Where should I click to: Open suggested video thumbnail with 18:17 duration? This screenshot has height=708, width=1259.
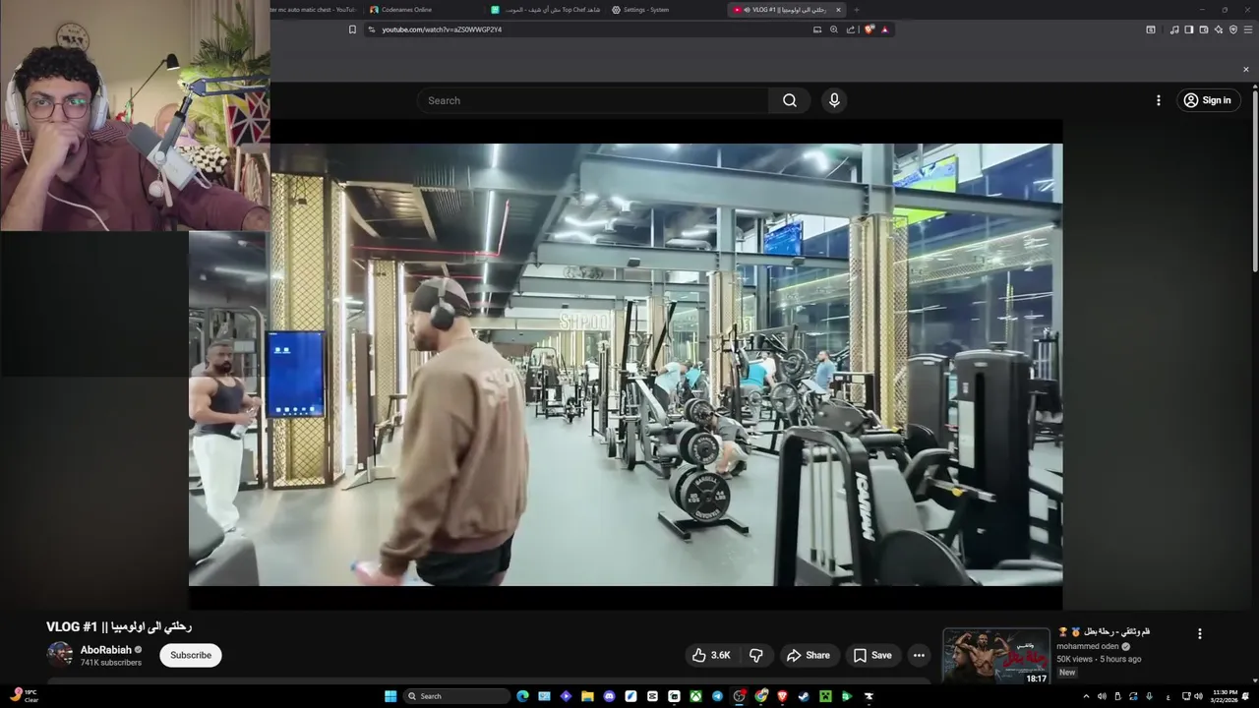pos(996,656)
